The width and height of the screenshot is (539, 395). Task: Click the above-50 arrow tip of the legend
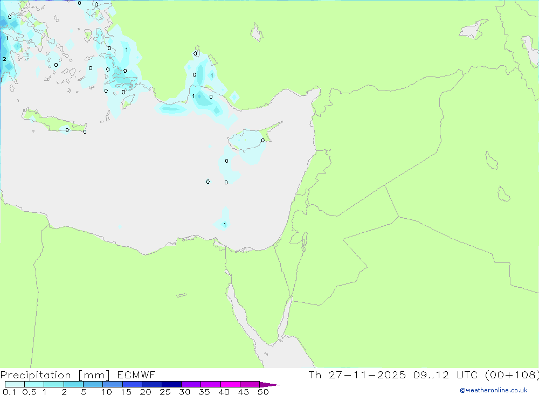click(x=269, y=384)
